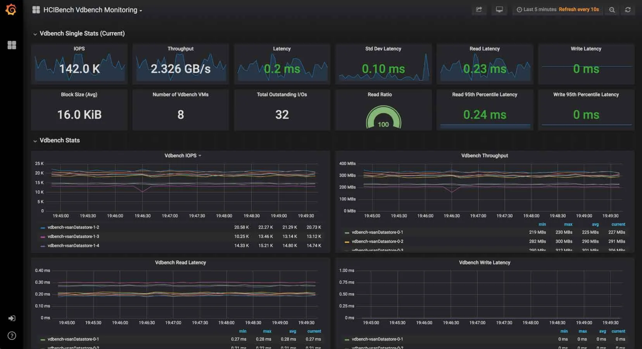
Task: Toggle vdbench-vsanDatastore-0-1 series in Write Latency legend
Action: point(377,339)
